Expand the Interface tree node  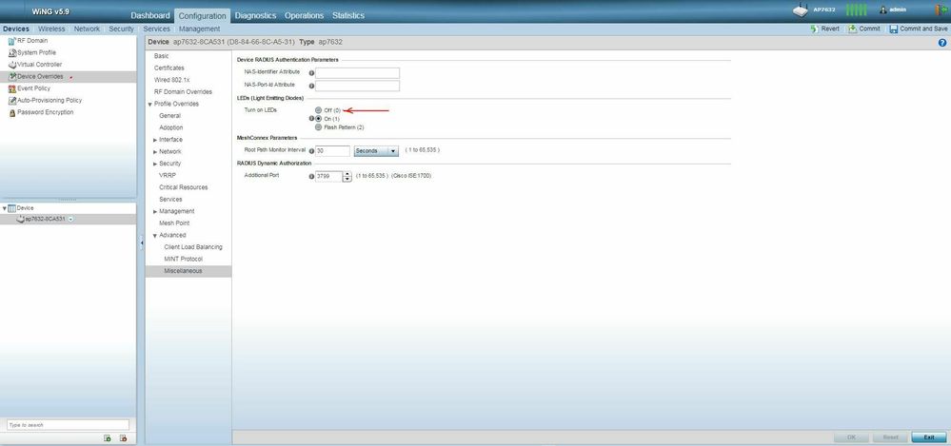click(x=155, y=140)
